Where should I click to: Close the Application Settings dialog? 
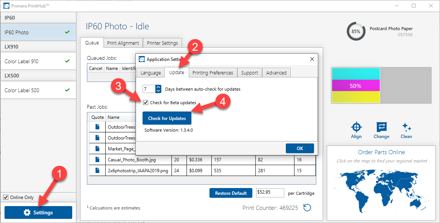(x=312, y=59)
